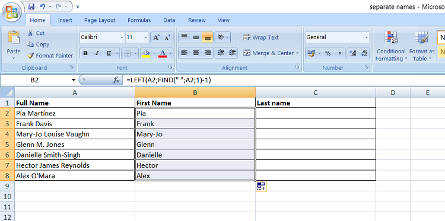Toggle Bottom Align vertical alignment
The image size is (445, 221).
click(x=208, y=37)
